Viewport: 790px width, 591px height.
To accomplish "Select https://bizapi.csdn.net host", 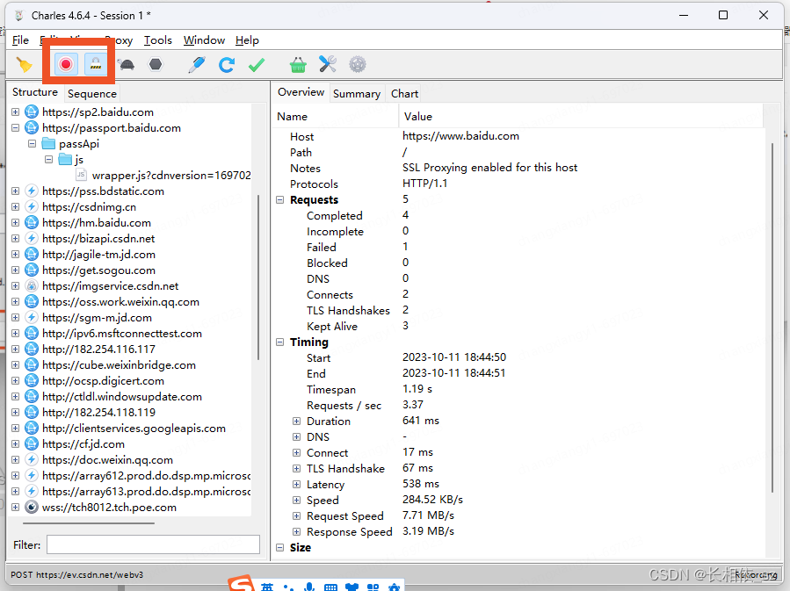I will click(98, 239).
